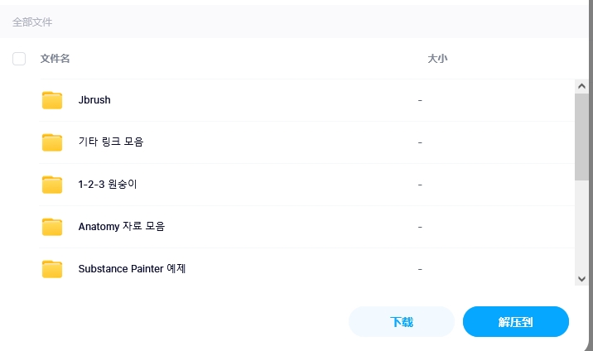Screen dimensions: 593x351
Task: Click the 기타 링크 모음 folder icon
Action: tap(52, 142)
